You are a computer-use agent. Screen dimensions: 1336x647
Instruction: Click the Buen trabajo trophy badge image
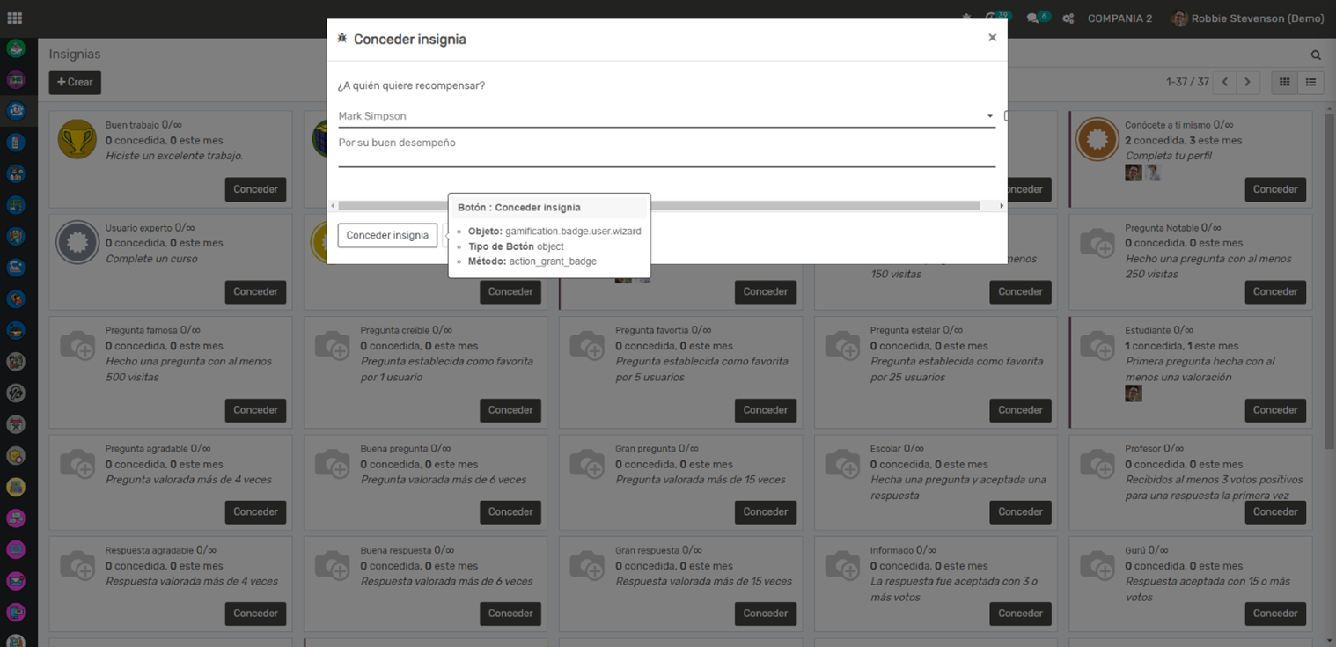point(77,140)
